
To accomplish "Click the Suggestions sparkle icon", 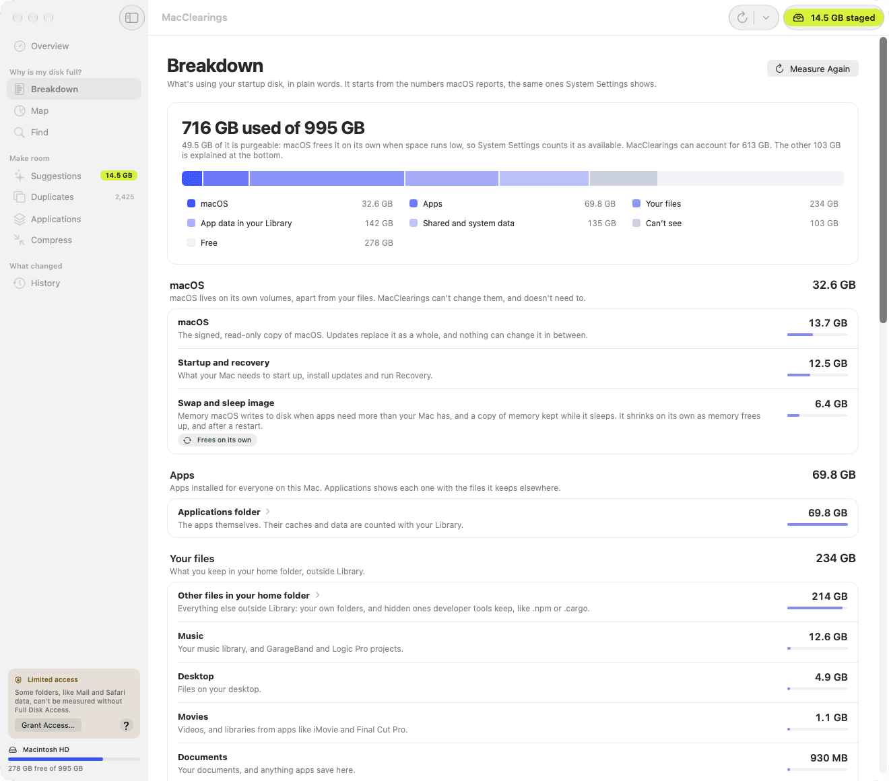I will point(20,176).
